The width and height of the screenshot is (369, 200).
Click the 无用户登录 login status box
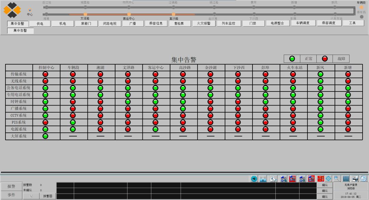pos(351,187)
